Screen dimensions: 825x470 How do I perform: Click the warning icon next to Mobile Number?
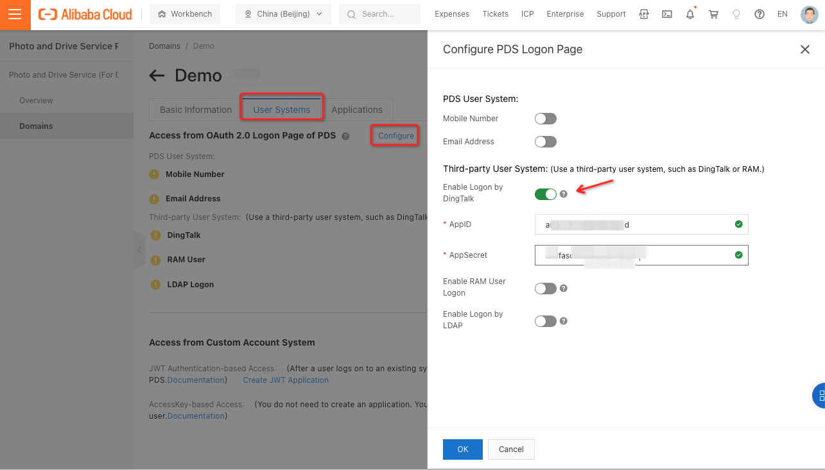154,174
